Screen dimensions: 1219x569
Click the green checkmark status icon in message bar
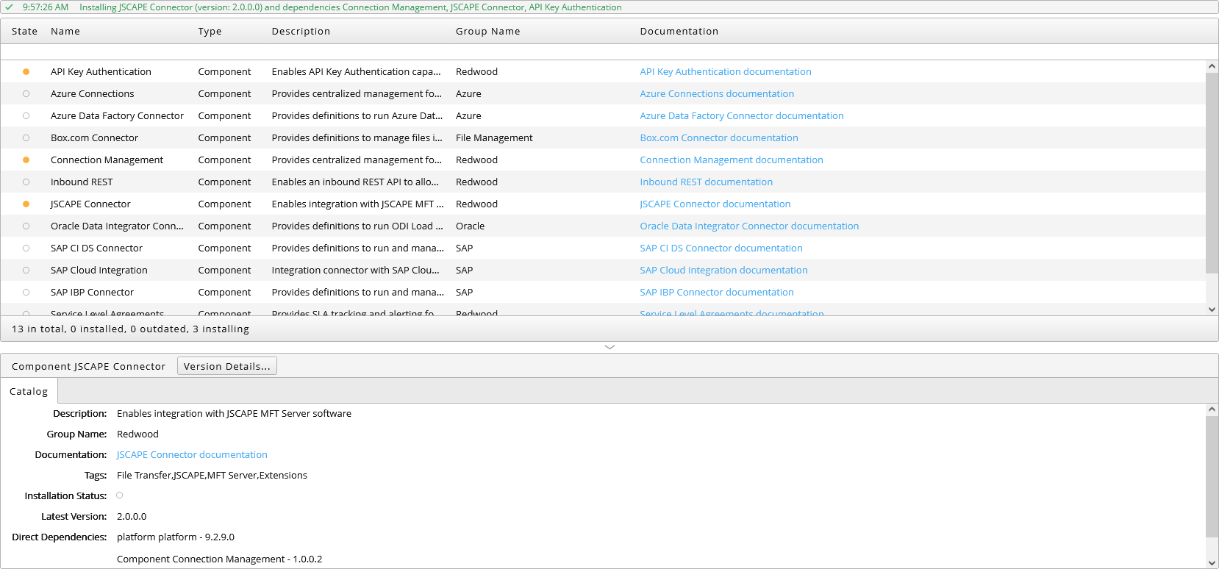(x=10, y=7)
